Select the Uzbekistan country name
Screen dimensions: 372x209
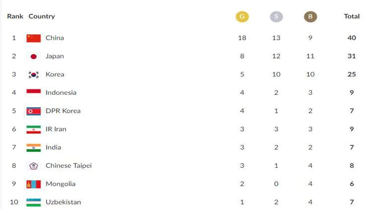coord(63,202)
